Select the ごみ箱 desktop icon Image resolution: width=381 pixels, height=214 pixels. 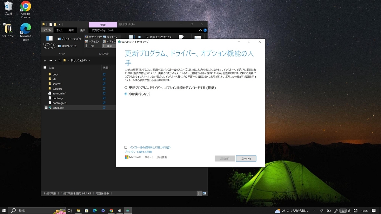(8, 9)
